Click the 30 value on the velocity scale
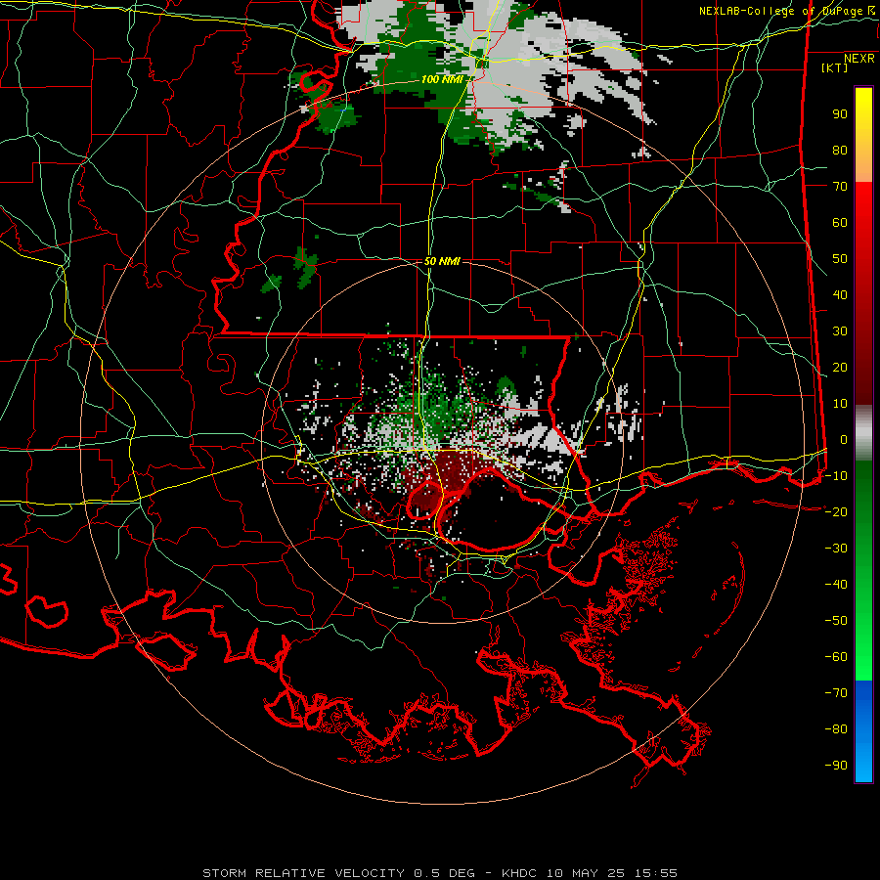 point(840,331)
